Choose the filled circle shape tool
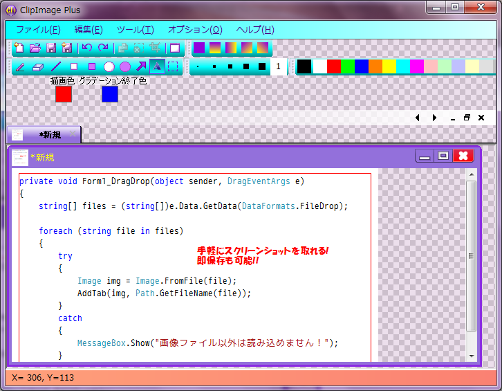Screen dimensions: 502x391 [x=125, y=67]
